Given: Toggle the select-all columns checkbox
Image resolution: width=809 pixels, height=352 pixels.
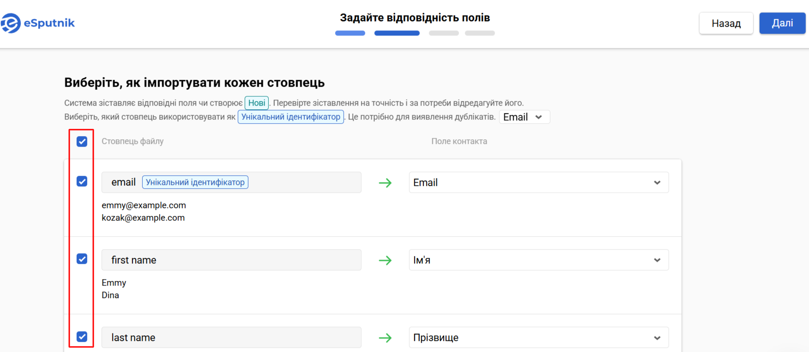Looking at the screenshot, I should point(82,142).
